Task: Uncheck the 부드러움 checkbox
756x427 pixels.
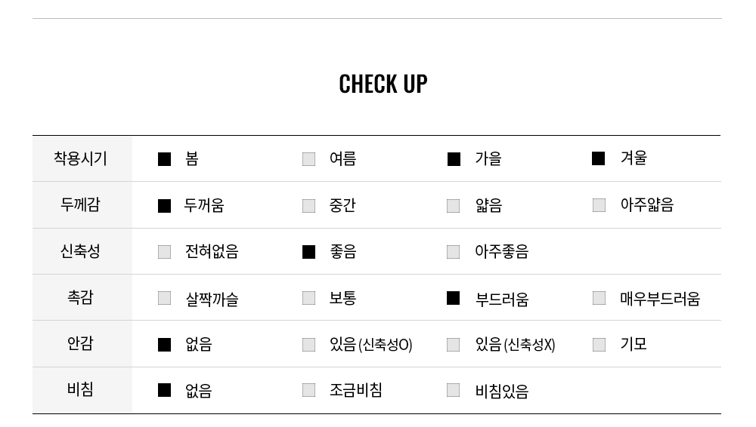Action: (x=453, y=299)
